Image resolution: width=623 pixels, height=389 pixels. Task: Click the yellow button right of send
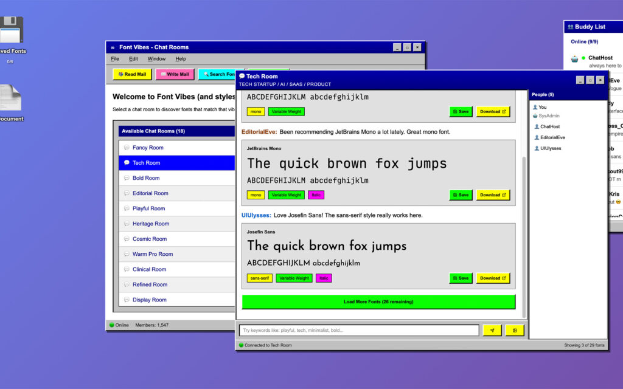pos(514,330)
